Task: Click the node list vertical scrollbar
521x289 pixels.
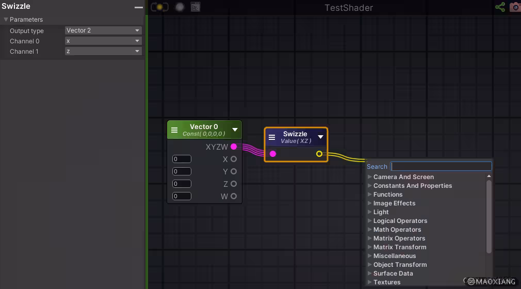Action: point(489,217)
